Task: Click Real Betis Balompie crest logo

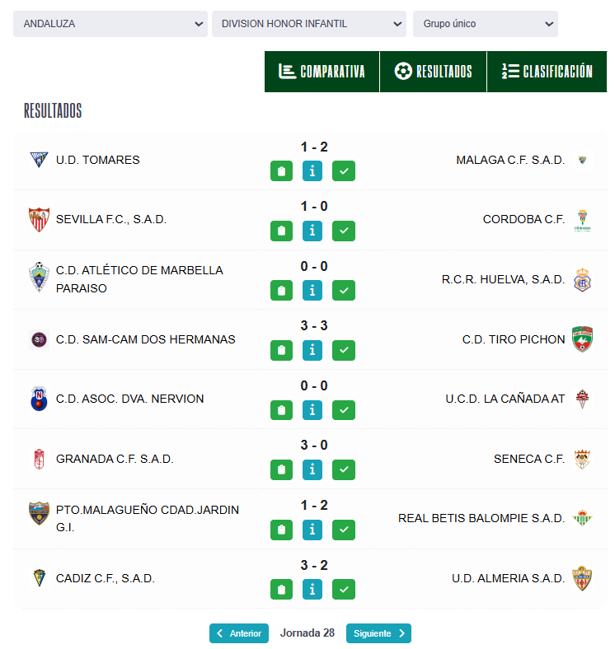Action: 582,518
